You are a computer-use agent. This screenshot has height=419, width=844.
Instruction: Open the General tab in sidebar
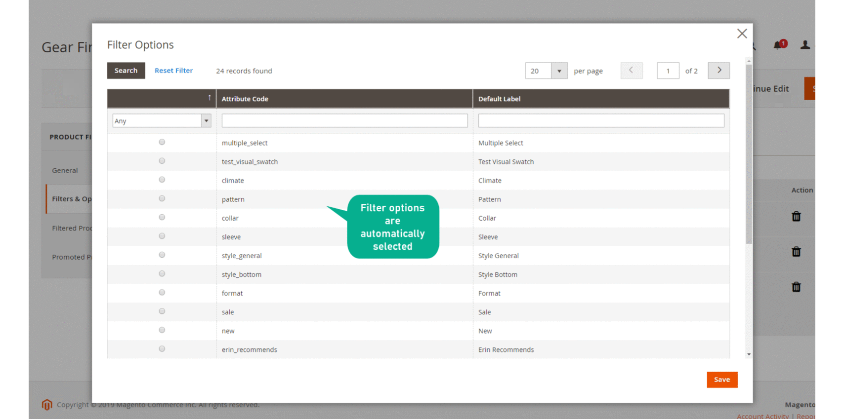point(65,170)
